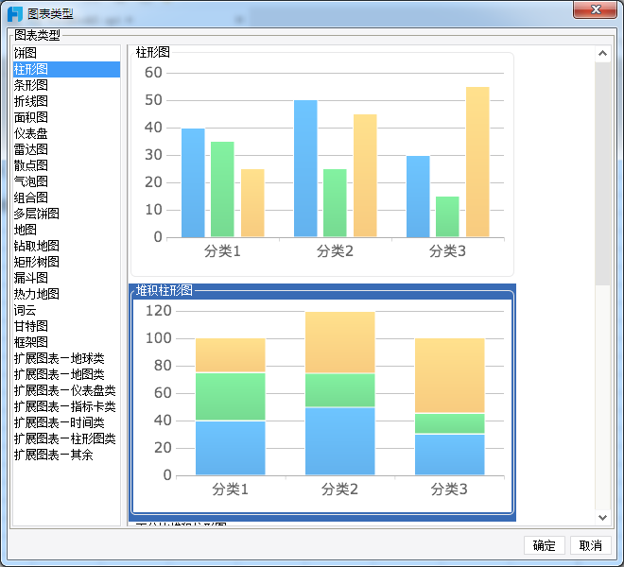Select 扩展图表-其余 entry

pos(66,455)
